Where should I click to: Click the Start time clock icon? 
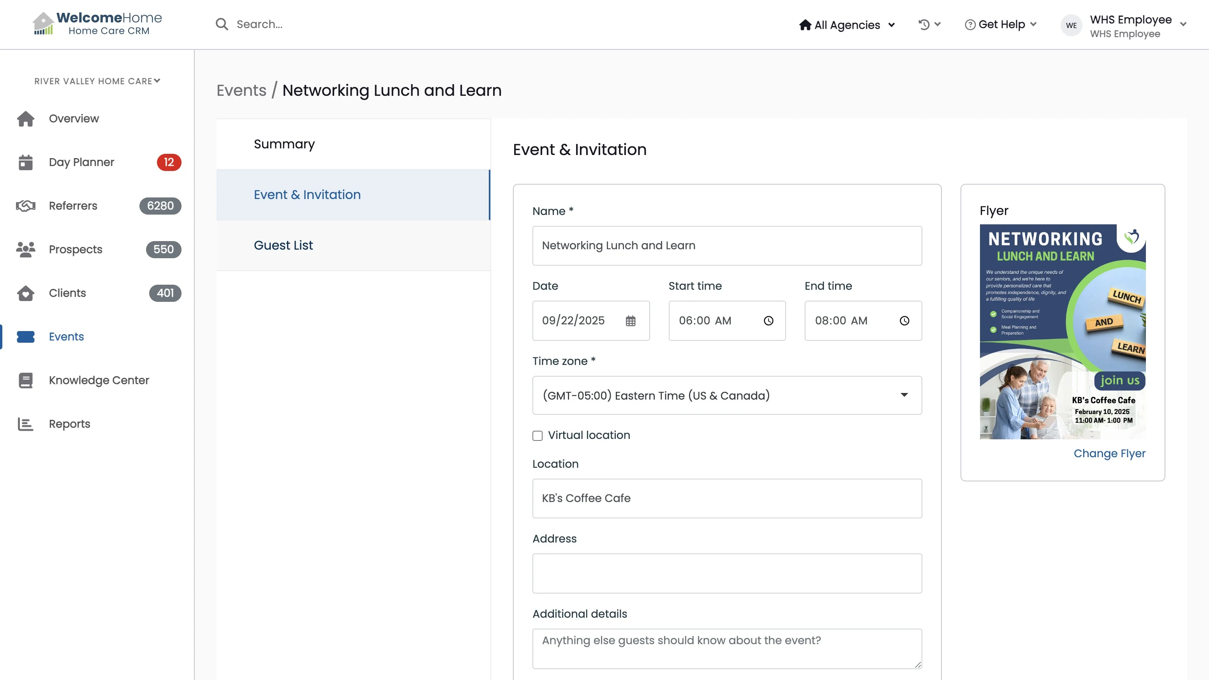768,321
